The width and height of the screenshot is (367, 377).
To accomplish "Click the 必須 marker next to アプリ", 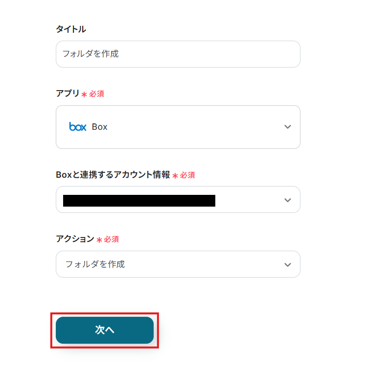I will (96, 94).
